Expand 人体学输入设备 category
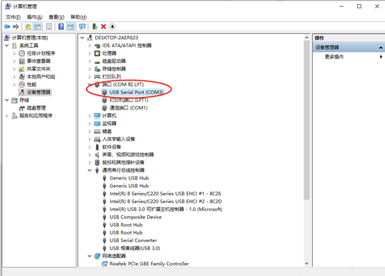This screenshot has height=276, width=385. [x=90, y=139]
